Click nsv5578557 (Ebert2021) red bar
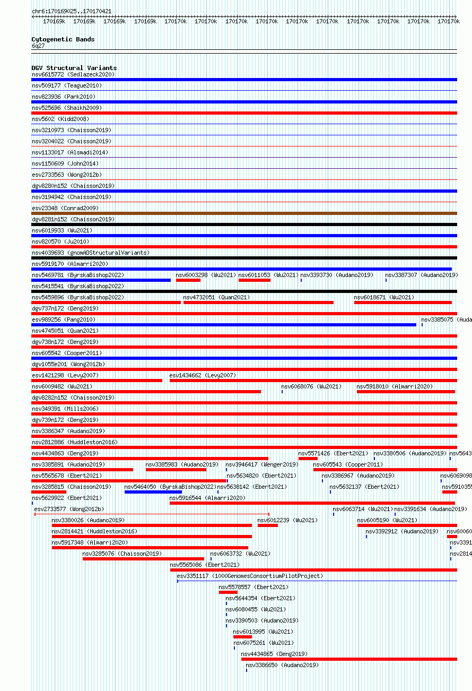The height and width of the screenshot is (691, 472). 228,592
